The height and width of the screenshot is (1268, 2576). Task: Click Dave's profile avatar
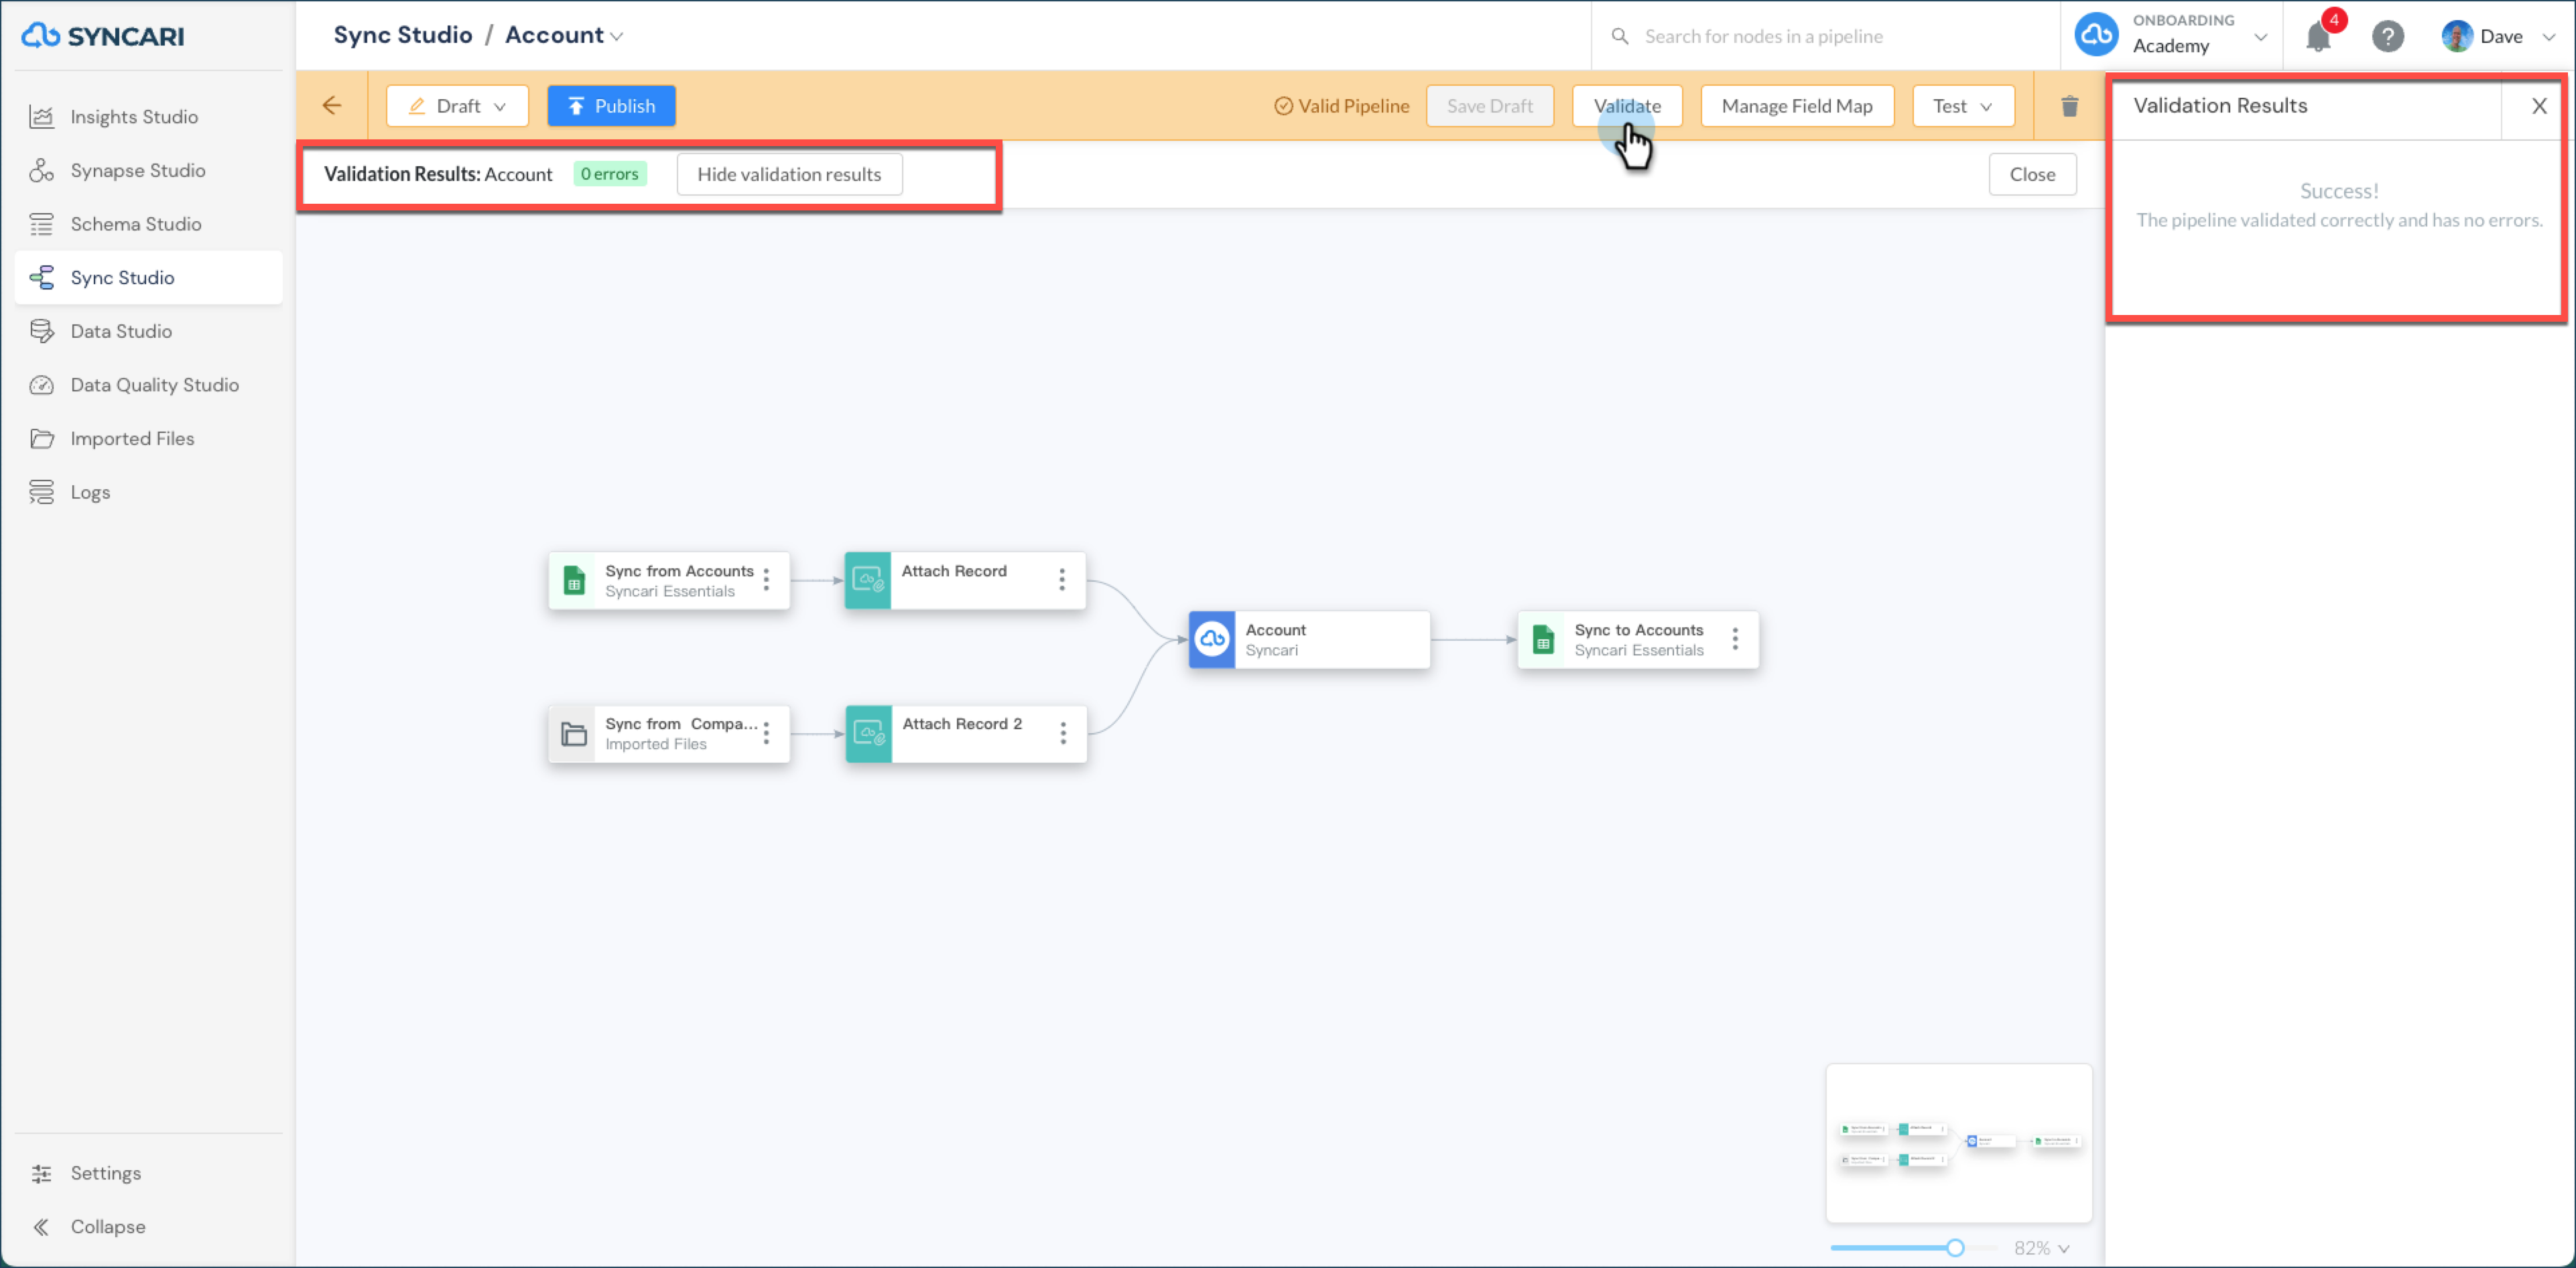[2456, 36]
